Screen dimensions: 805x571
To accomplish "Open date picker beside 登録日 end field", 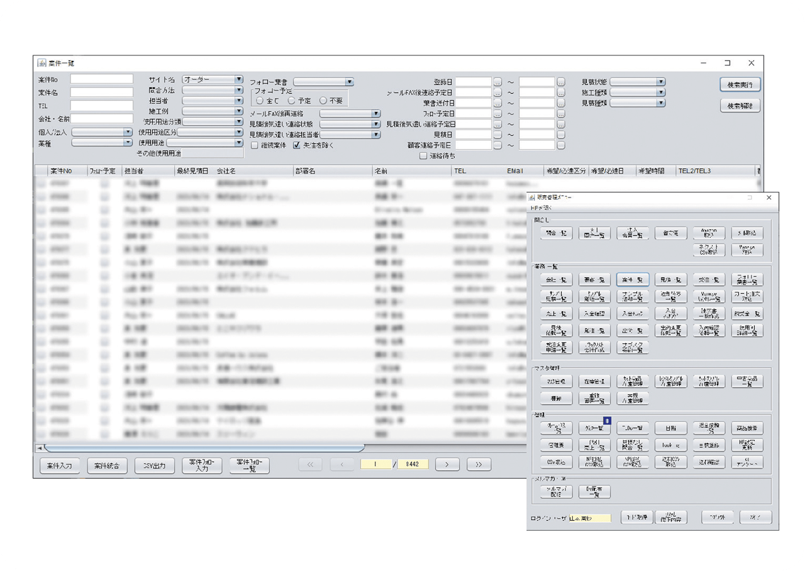I will (561, 82).
